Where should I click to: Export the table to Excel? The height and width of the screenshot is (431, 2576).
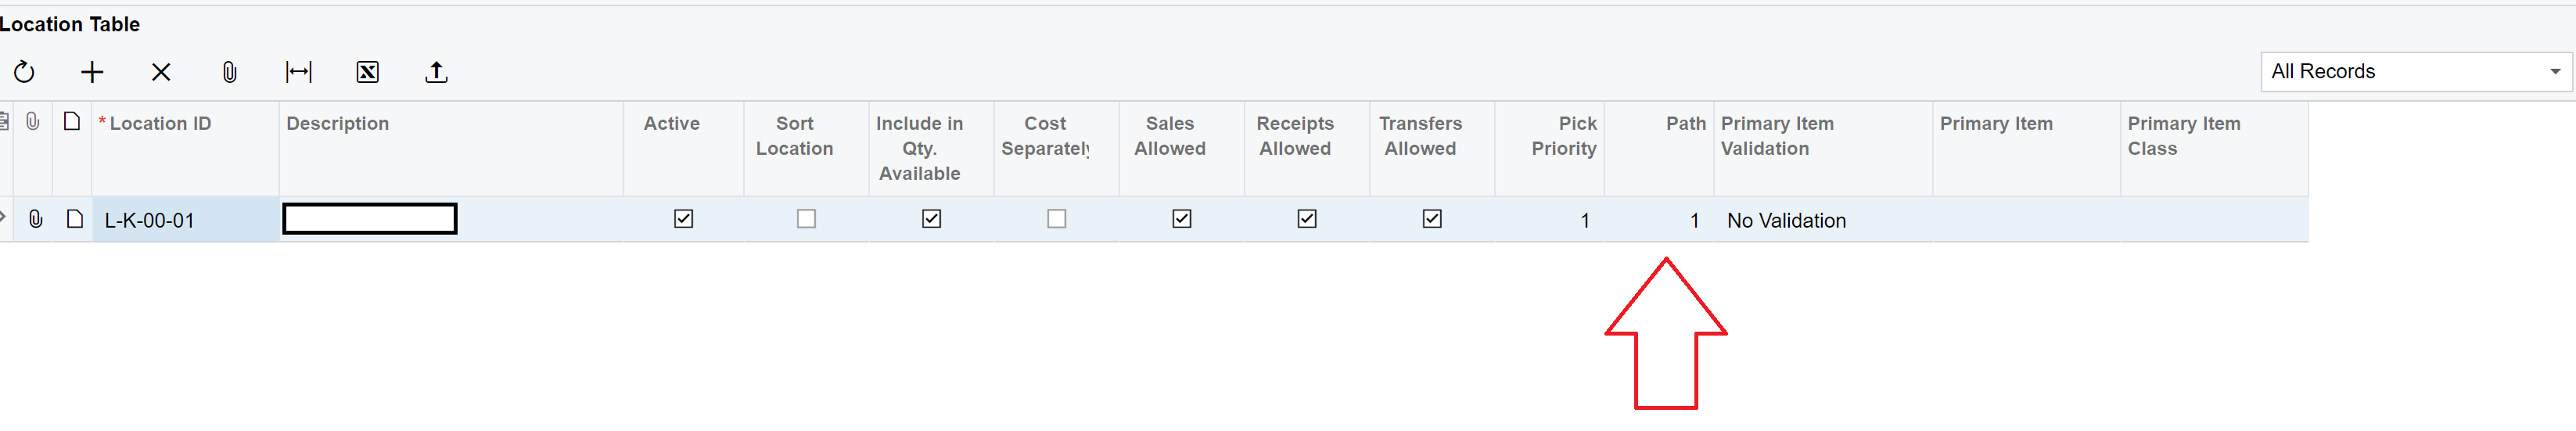coord(368,72)
